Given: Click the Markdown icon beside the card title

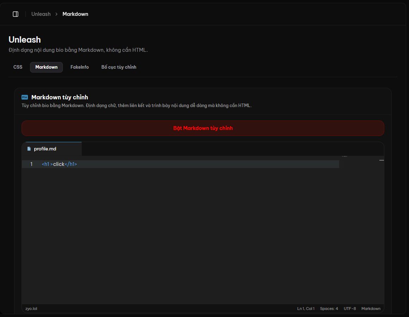Looking at the screenshot, I should point(25,97).
